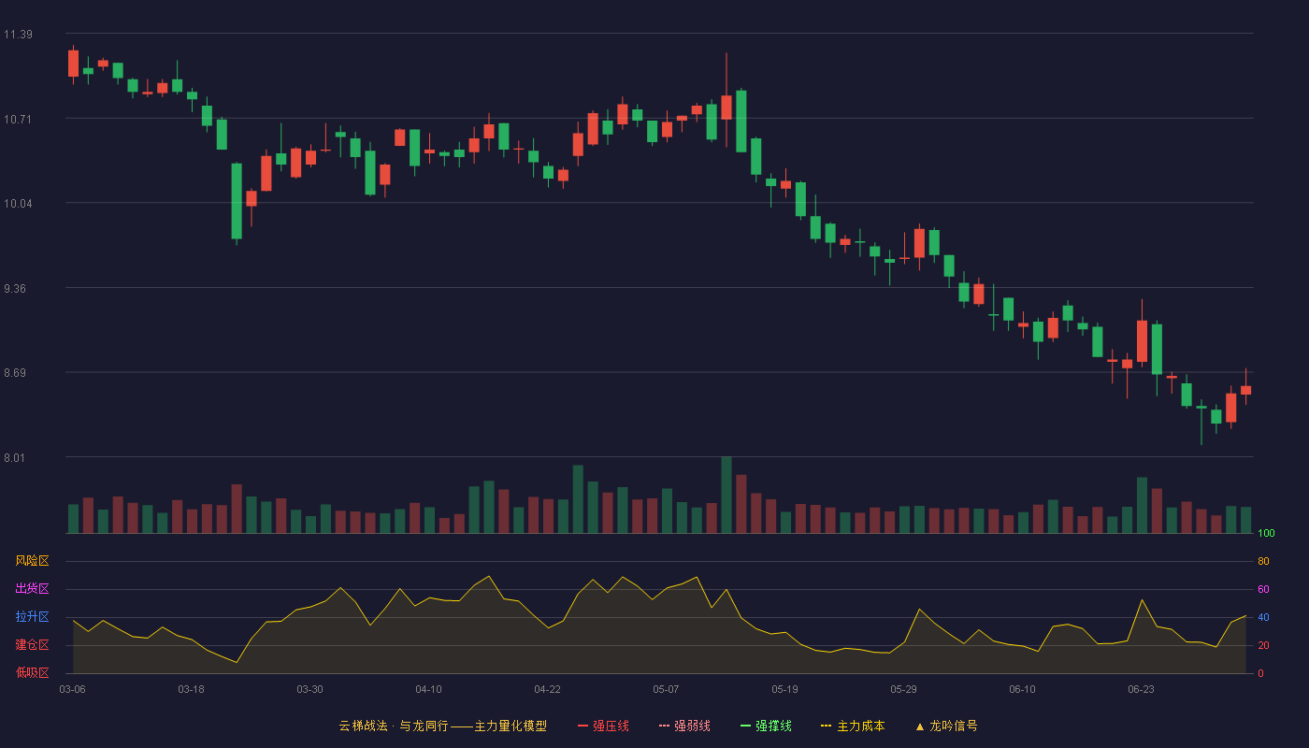Click the blue 40 indicator axis value
The width and height of the screenshot is (1309, 748).
tap(1263, 617)
